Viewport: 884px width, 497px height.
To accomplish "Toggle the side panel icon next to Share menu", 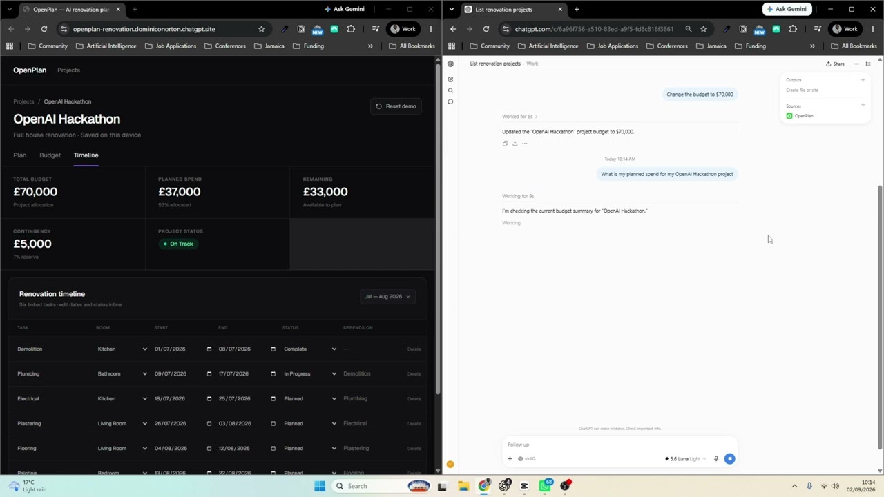I will (868, 64).
